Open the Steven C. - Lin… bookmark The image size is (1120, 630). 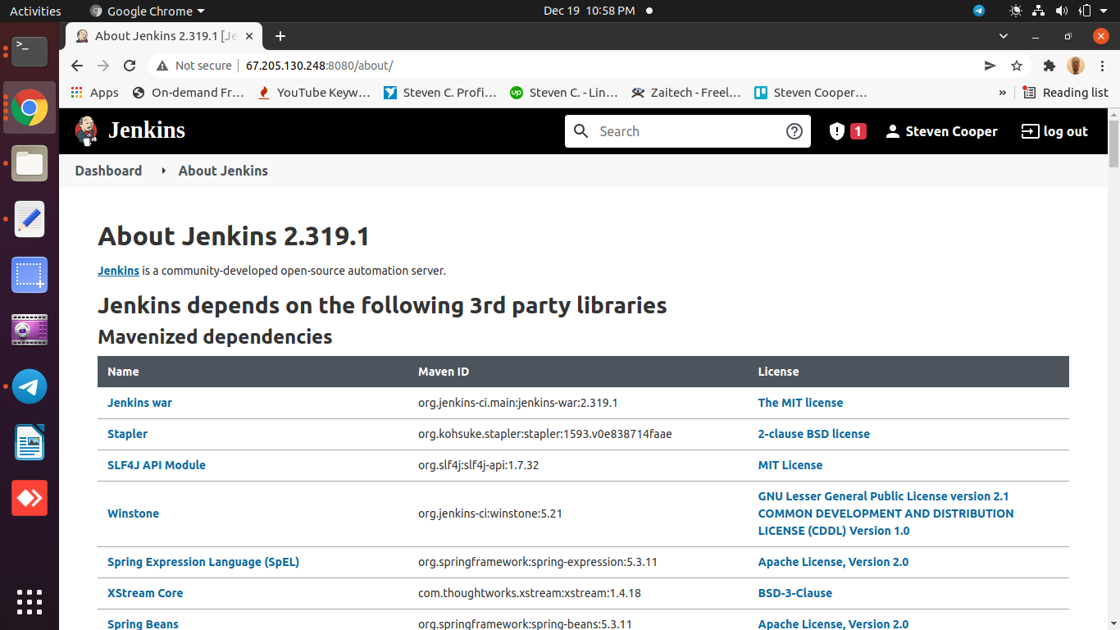(564, 93)
